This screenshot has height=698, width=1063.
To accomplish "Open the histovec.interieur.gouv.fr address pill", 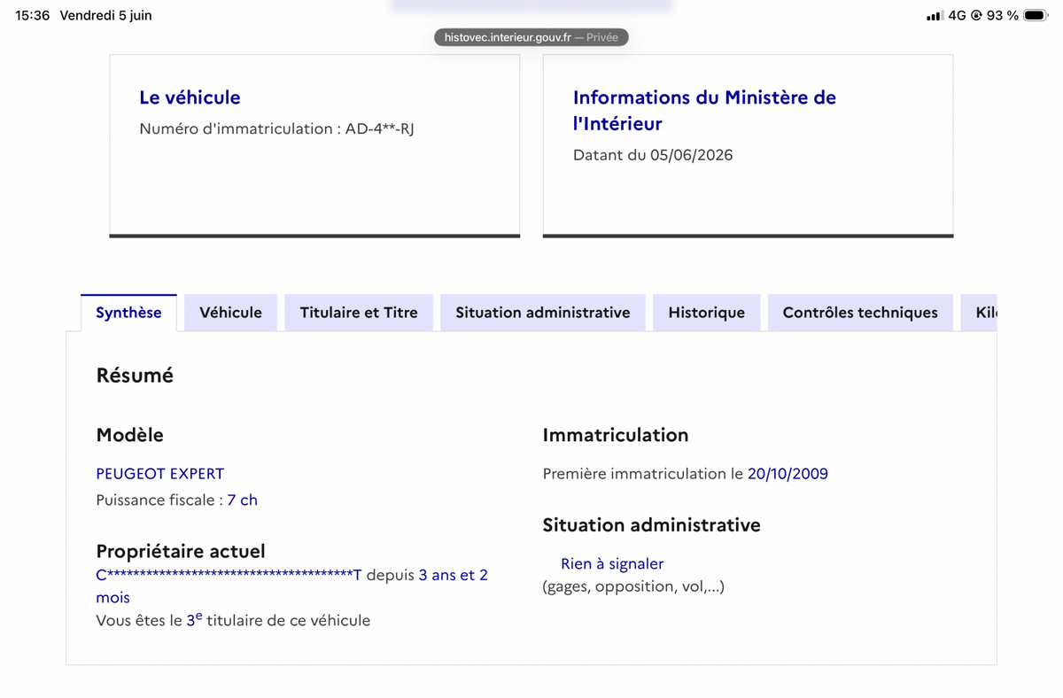I will coord(531,37).
